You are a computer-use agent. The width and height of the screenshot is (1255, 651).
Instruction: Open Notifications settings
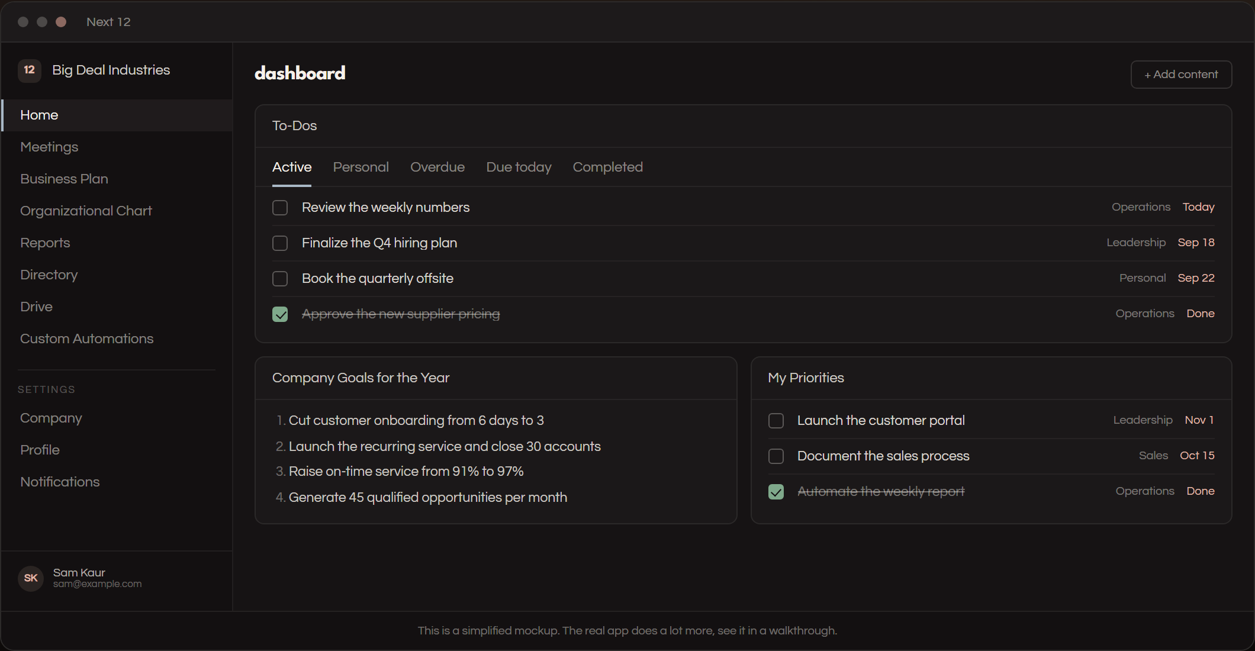pyautogui.click(x=117, y=482)
